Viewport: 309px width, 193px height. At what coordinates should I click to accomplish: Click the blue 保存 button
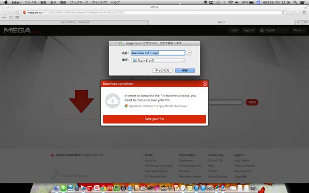[185, 70]
